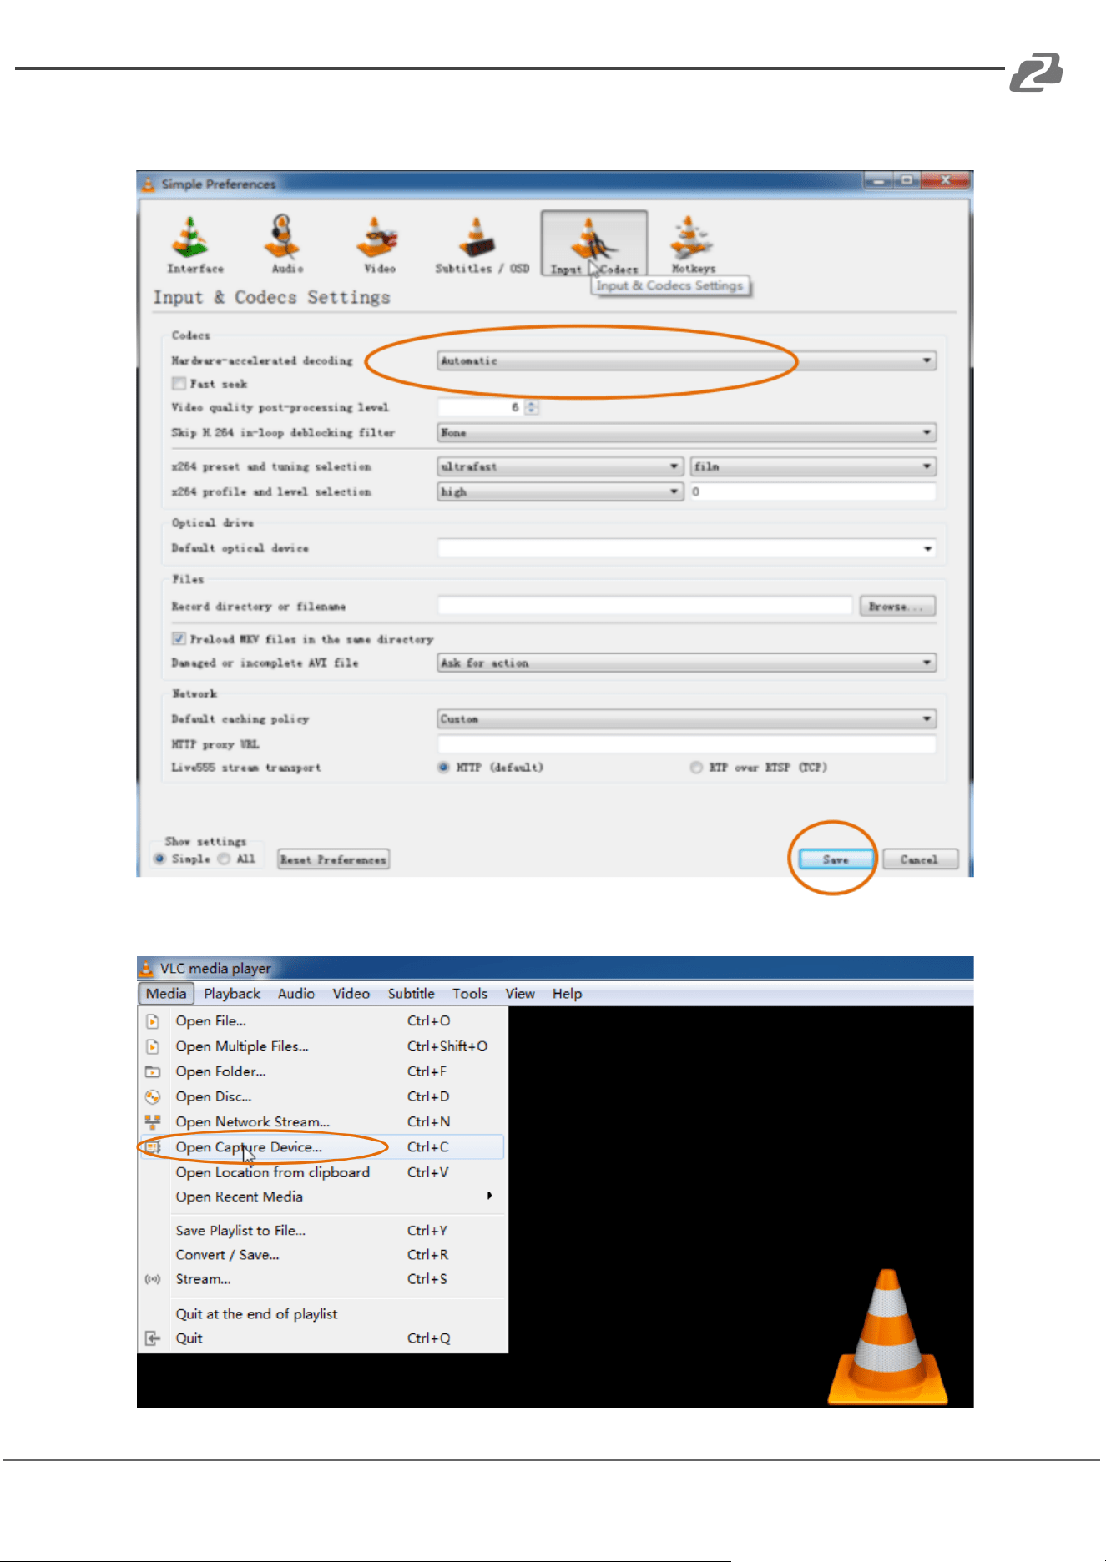Open the Hotkeys preferences icon
Screen dimensions: 1106x1562
click(x=690, y=238)
